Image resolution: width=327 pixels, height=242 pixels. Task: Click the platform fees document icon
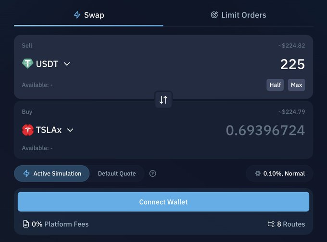pyautogui.click(x=25, y=224)
